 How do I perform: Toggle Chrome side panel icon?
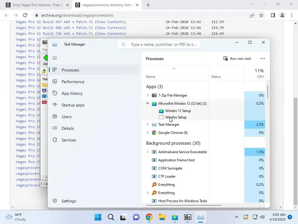pos(273,15)
